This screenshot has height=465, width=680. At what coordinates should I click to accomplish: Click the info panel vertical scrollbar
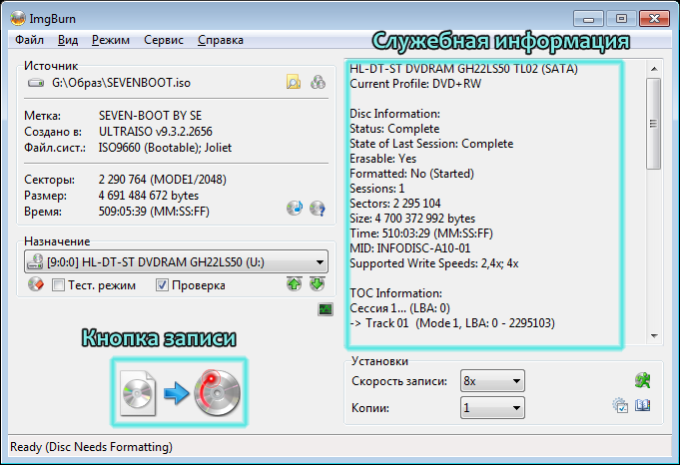point(655,200)
